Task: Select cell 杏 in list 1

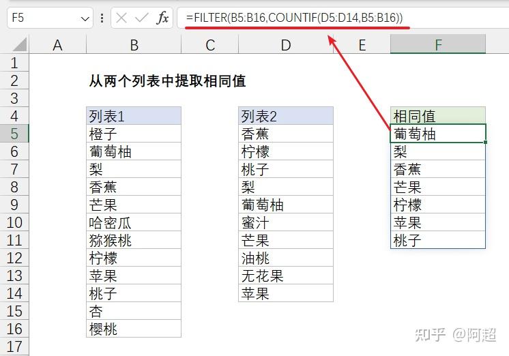Action: (134, 311)
